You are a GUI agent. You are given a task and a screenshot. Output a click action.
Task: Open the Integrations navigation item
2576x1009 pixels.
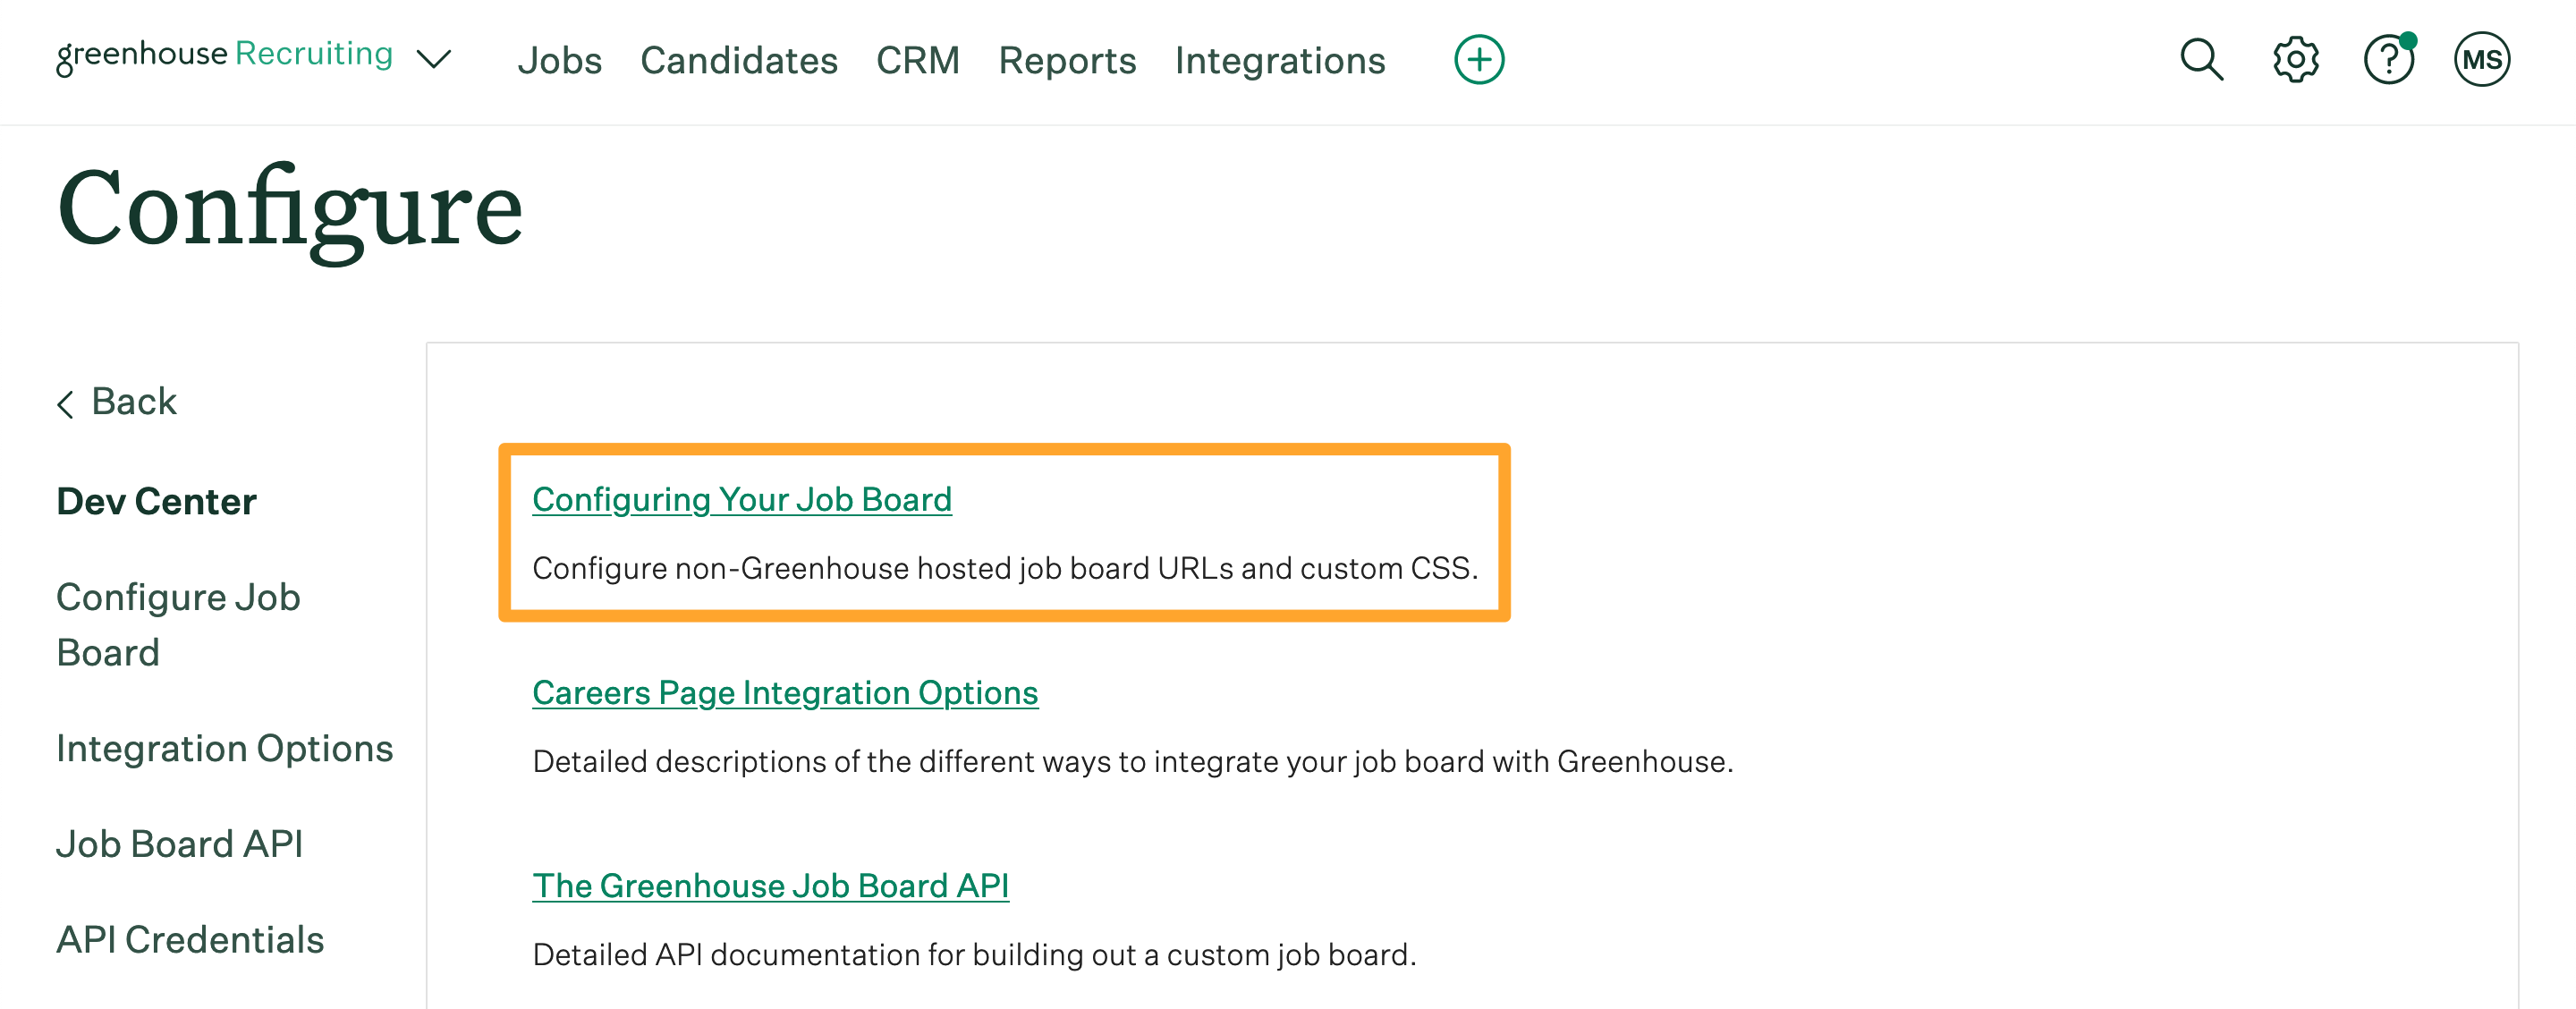coord(1279,61)
